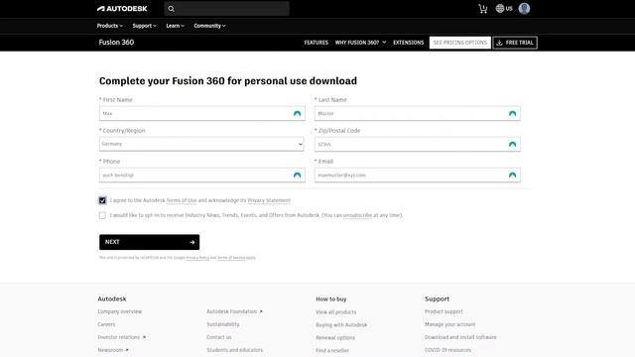
Task: Check the opt-in industry news checkbox
Action: 102,215
